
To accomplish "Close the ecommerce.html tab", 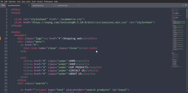I will 29,5.
